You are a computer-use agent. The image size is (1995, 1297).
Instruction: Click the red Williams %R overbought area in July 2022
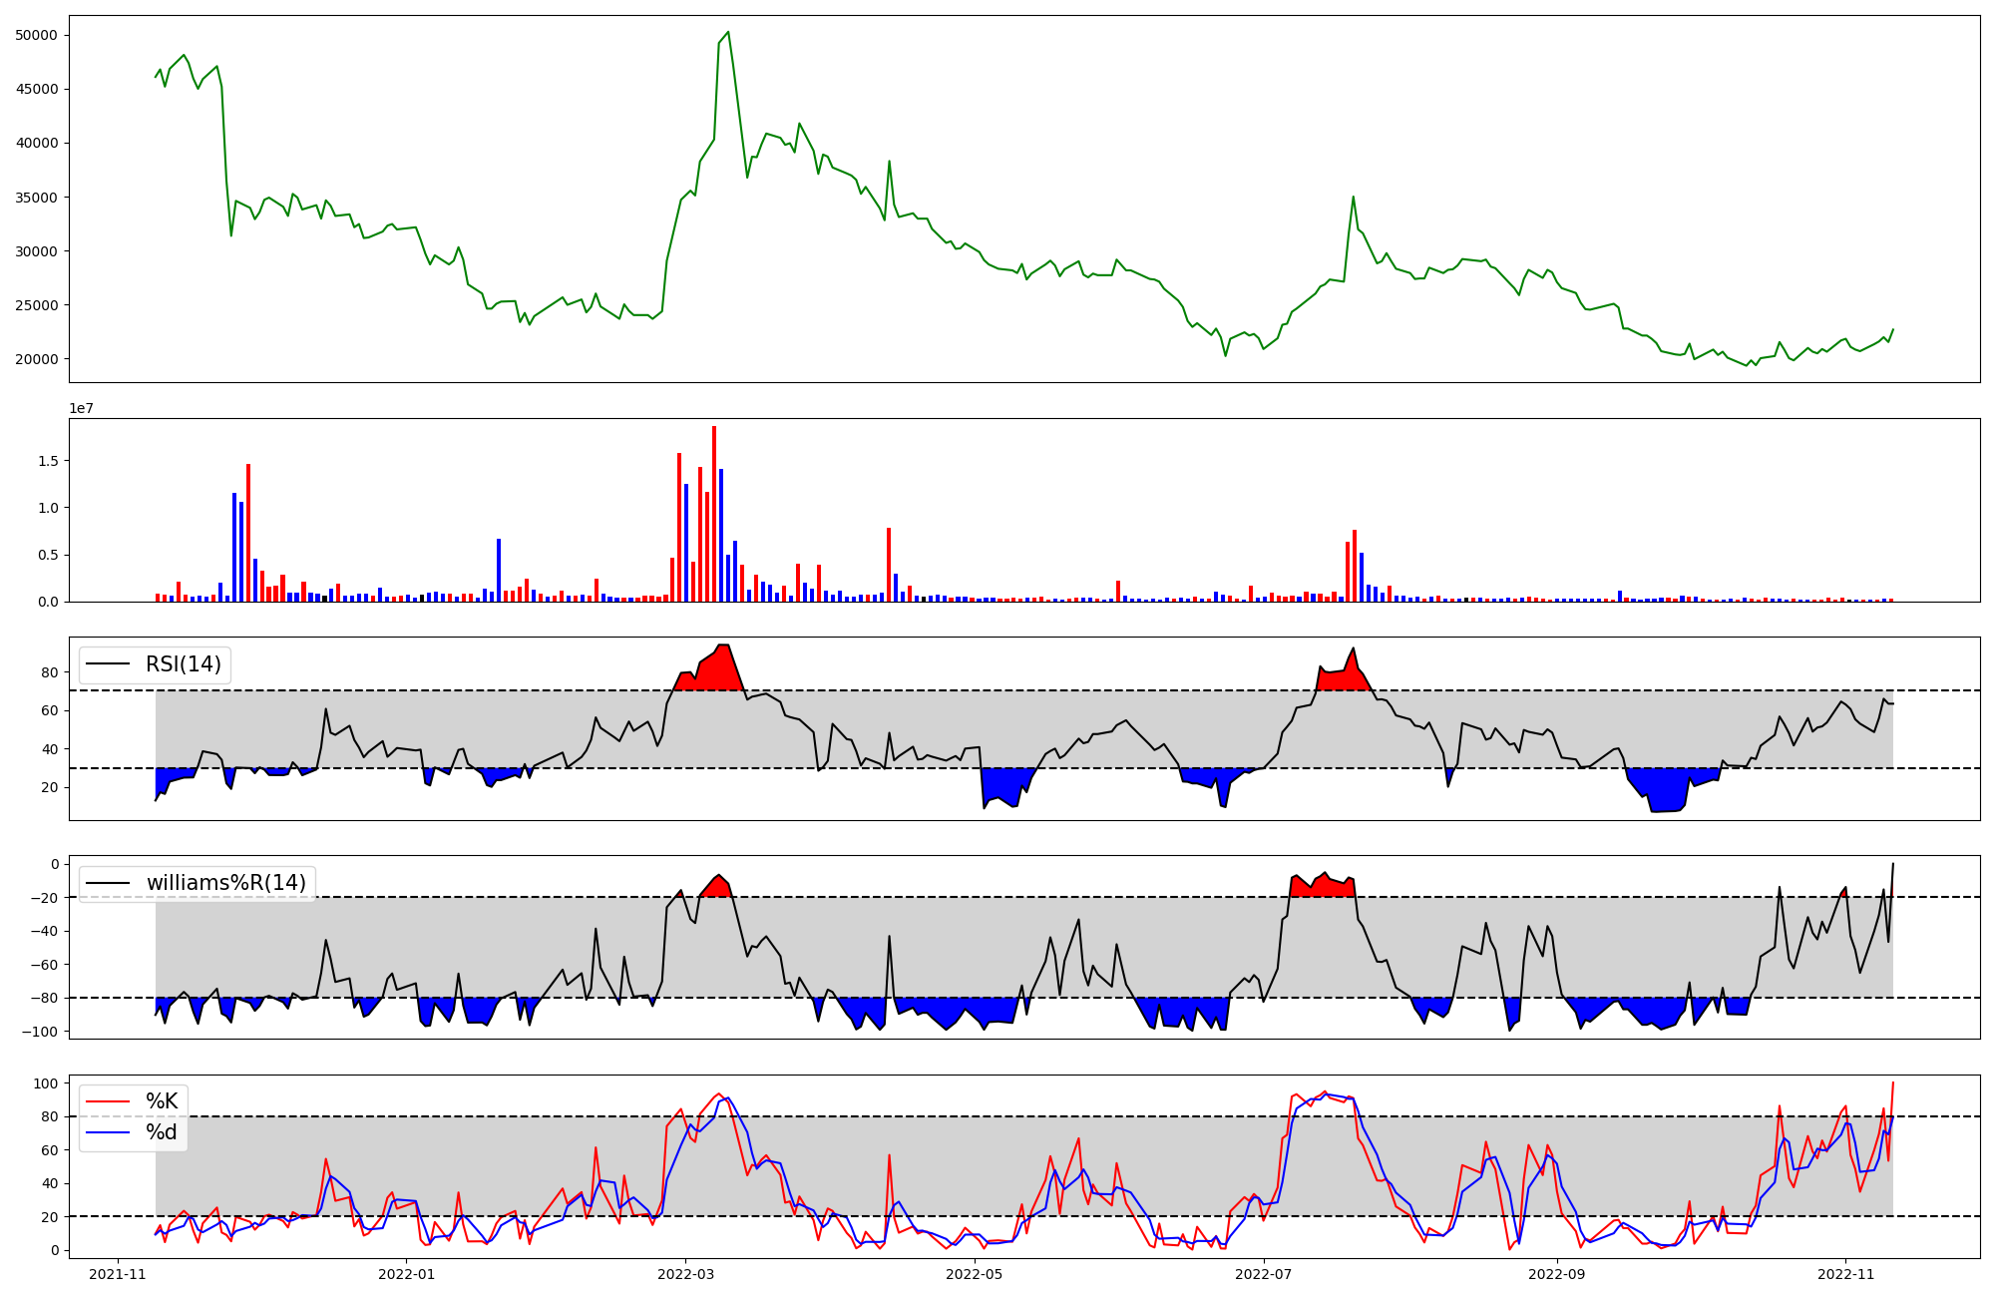pos(1322,886)
